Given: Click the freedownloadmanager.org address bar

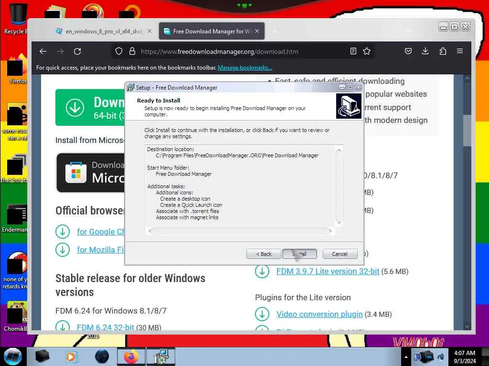Looking at the screenshot, I should (242, 51).
